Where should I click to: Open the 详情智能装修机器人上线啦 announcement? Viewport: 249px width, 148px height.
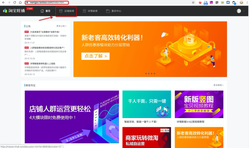(43, 64)
